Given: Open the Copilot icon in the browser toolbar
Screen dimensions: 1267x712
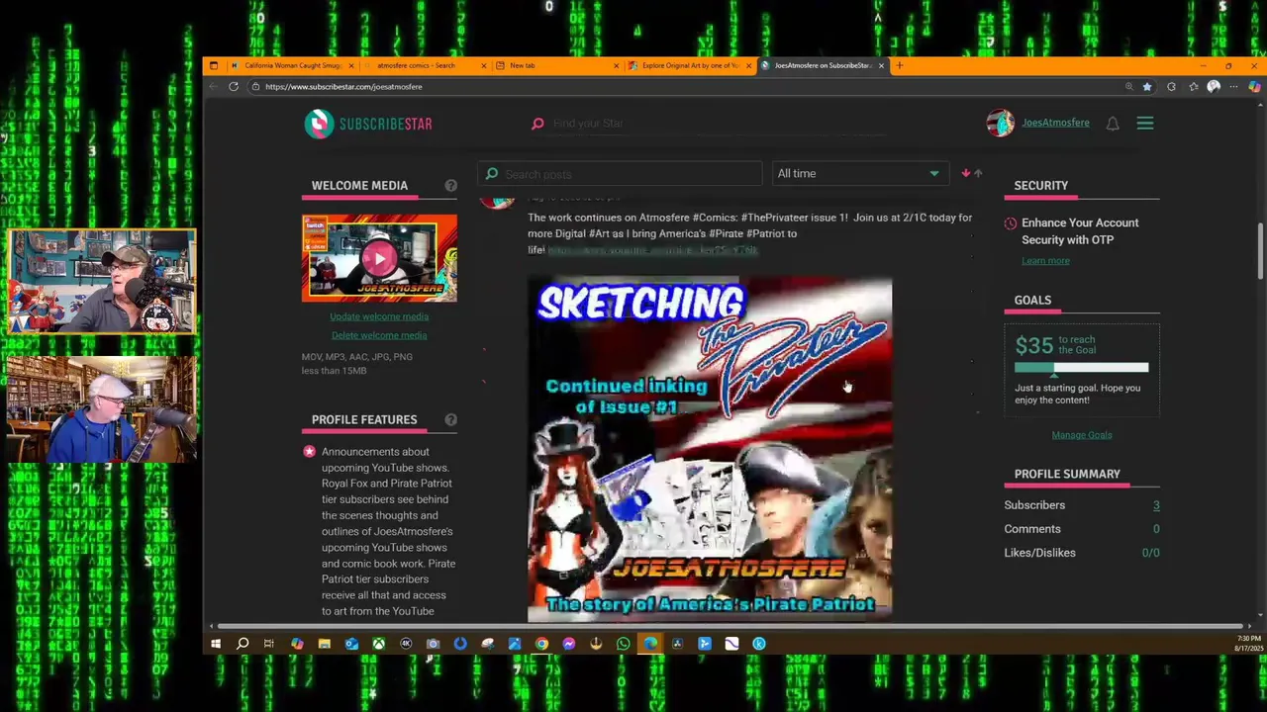Looking at the screenshot, I should point(1254,87).
